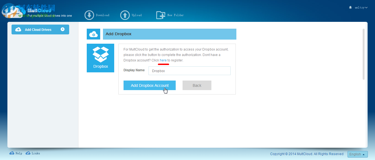The height and width of the screenshot is (160, 375).
Task: Open the English language selector
Action: pyautogui.click(x=357, y=154)
